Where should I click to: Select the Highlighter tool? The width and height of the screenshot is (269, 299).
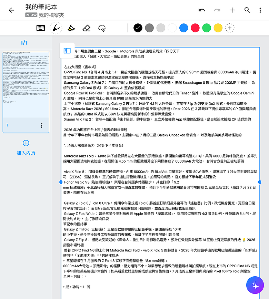[x=71, y=28]
